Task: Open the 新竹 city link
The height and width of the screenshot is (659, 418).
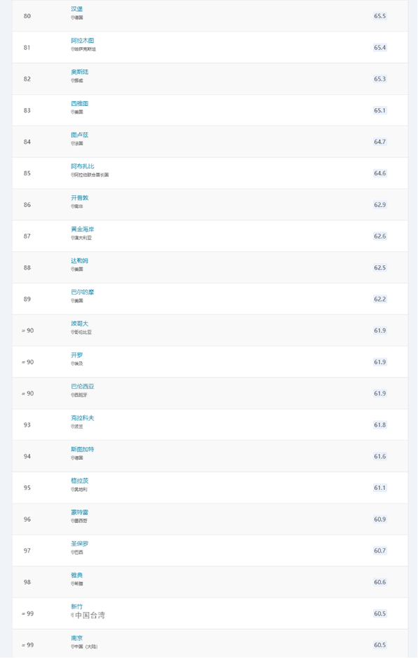Action: click(77, 606)
